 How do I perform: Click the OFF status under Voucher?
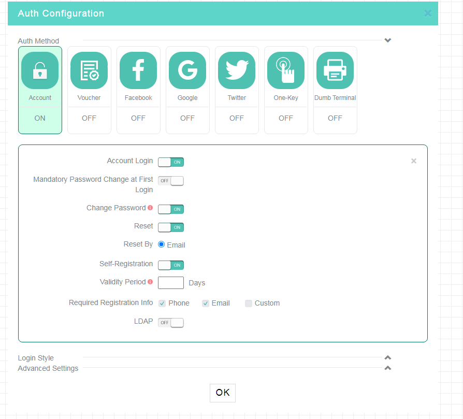click(89, 118)
